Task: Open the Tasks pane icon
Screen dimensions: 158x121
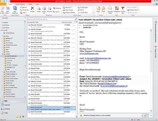Action: pos(2,113)
